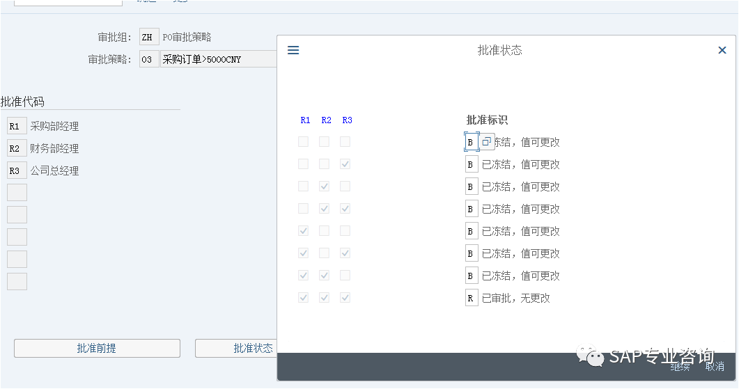Select the R3 批准代码 field
The image size is (739, 389).
click(x=17, y=170)
